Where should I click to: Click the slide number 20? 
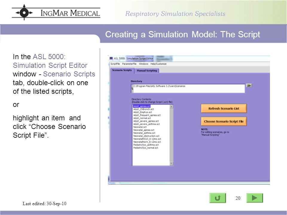coord(238,198)
